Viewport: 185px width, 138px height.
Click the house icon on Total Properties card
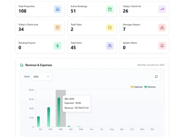[x=57, y=9]
